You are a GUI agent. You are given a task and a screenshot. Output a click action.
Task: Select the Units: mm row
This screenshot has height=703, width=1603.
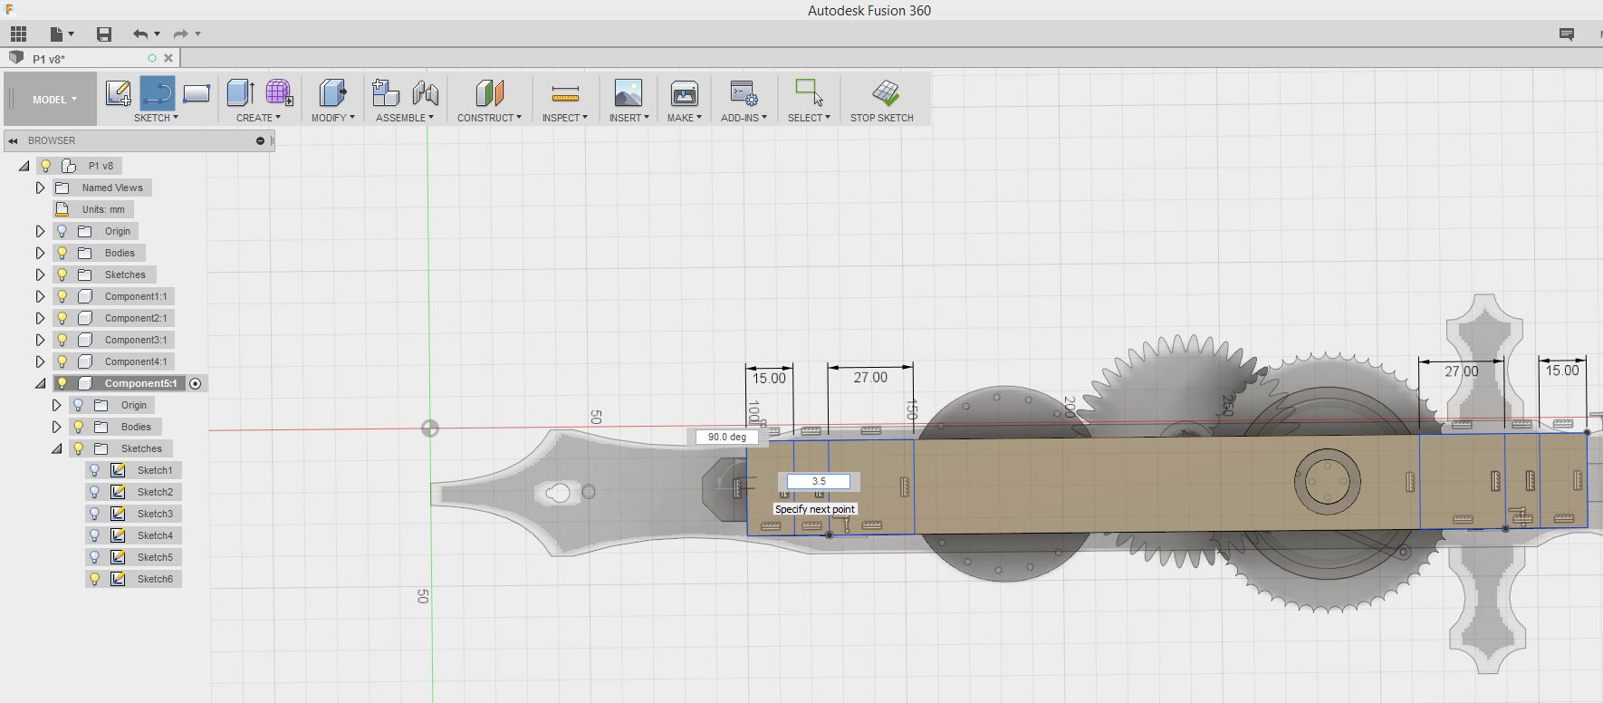point(93,209)
